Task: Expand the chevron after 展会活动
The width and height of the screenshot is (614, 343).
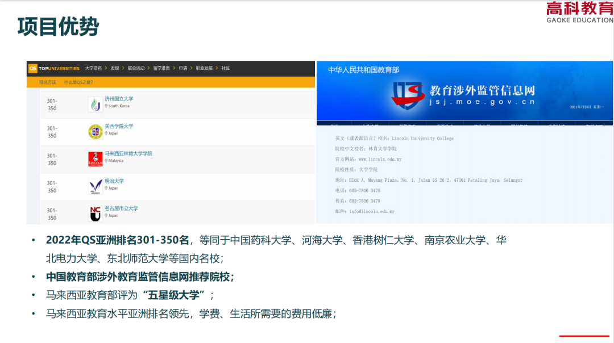Action: [149, 68]
